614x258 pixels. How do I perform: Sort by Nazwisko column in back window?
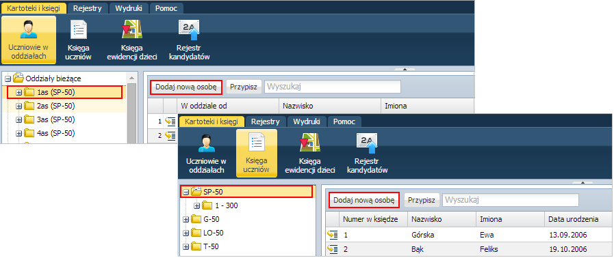pos(330,106)
